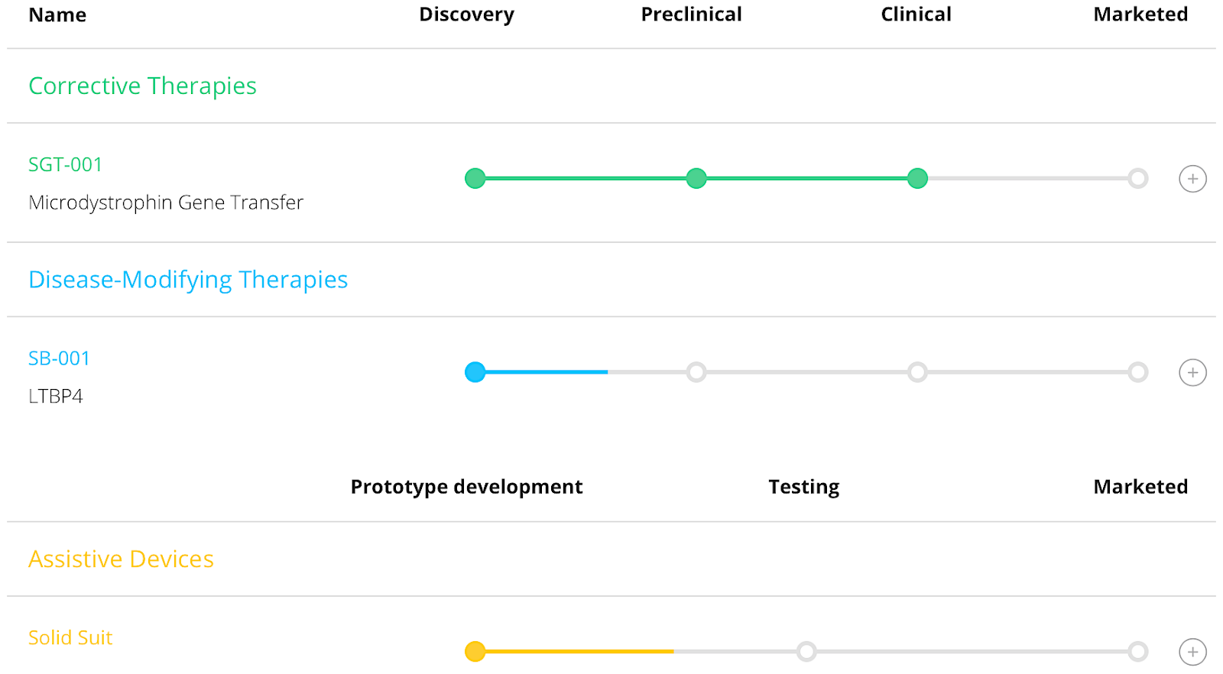Click SGT-001 Clinical stage green dot
Image resolution: width=1223 pixels, height=674 pixels.
pos(917,179)
